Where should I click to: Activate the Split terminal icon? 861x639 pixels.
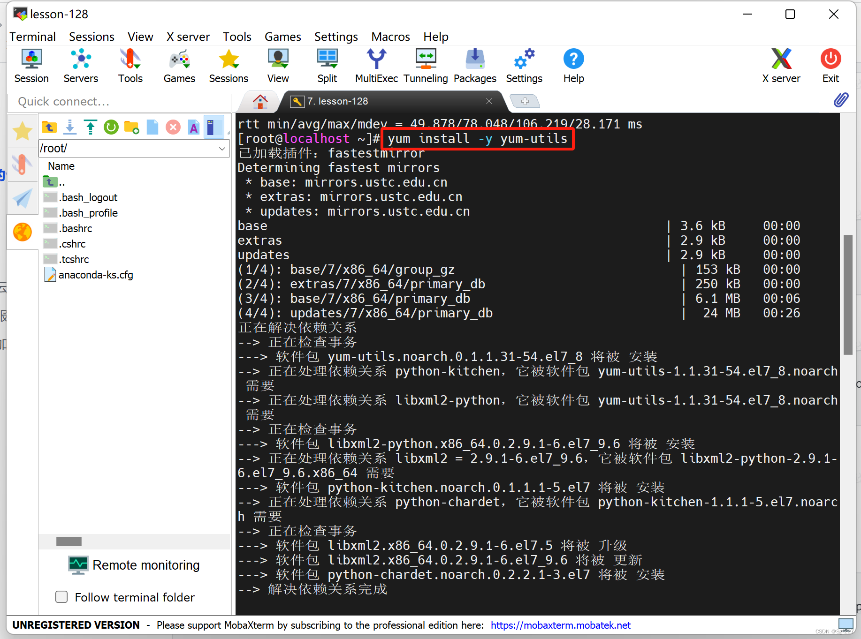pos(327,66)
